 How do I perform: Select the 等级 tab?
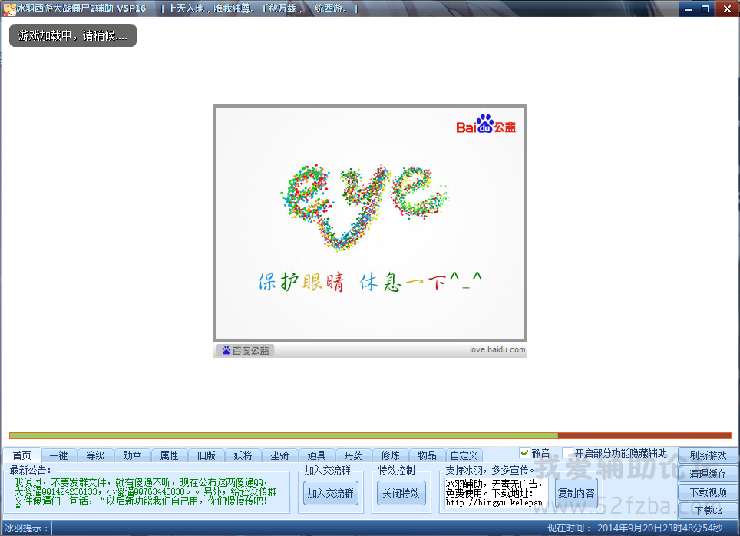(x=95, y=455)
